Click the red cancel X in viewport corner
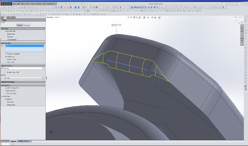248x146 pixels. click(x=239, y=23)
